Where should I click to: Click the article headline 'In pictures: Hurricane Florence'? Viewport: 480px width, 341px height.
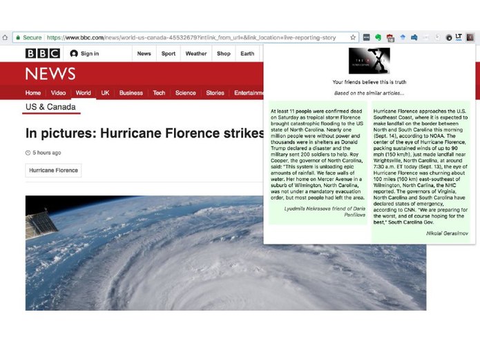(x=144, y=133)
